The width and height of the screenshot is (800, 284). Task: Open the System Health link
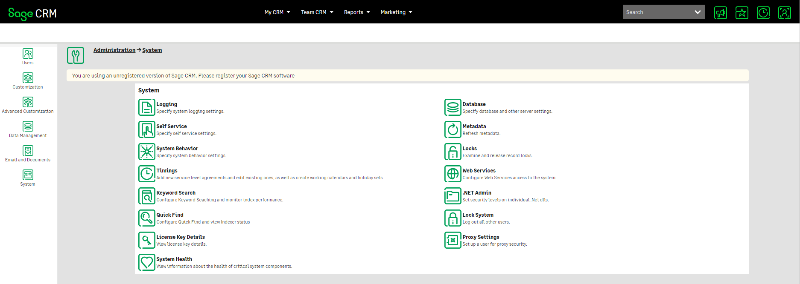click(x=174, y=259)
